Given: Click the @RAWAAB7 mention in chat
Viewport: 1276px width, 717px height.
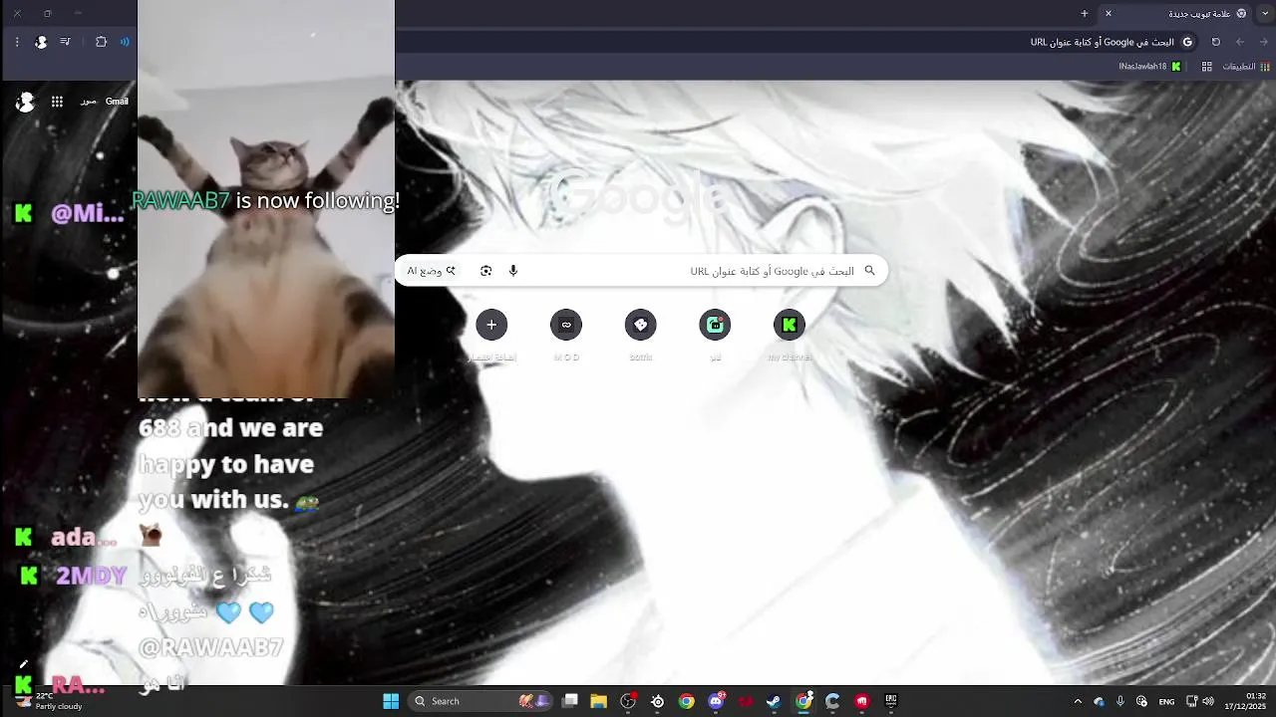Looking at the screenshot, I should (211, 647).
